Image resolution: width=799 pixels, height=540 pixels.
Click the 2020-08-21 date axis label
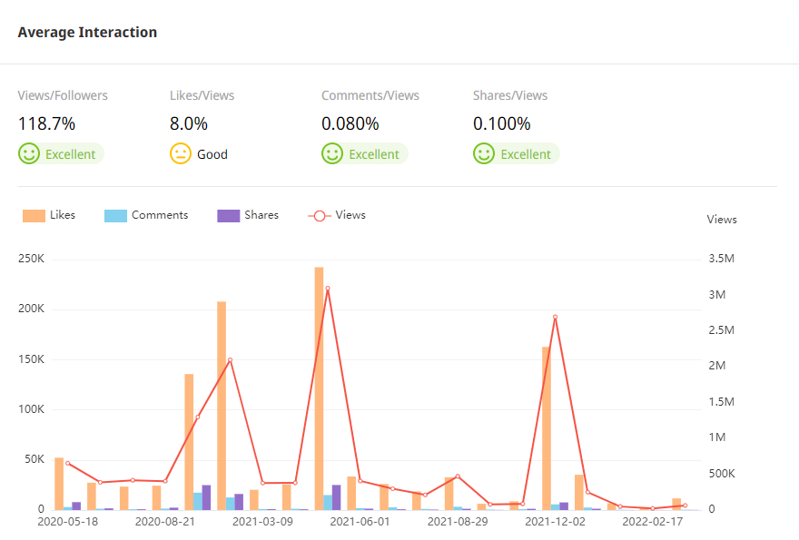164,522
